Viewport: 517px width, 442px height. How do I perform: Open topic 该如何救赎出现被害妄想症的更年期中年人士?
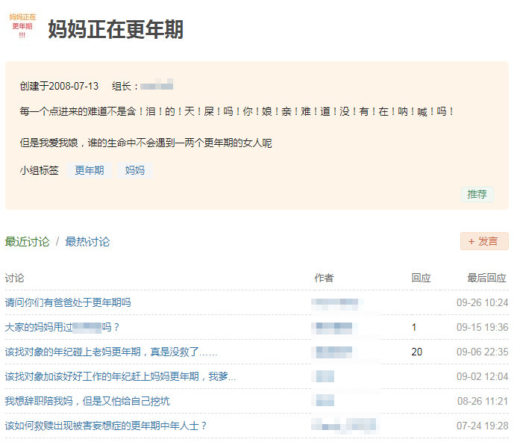[x=106, y=426]
